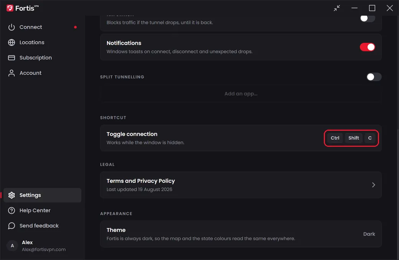399x260 pixels.
Task: Open the Help Center link
Action: point(42,211)
